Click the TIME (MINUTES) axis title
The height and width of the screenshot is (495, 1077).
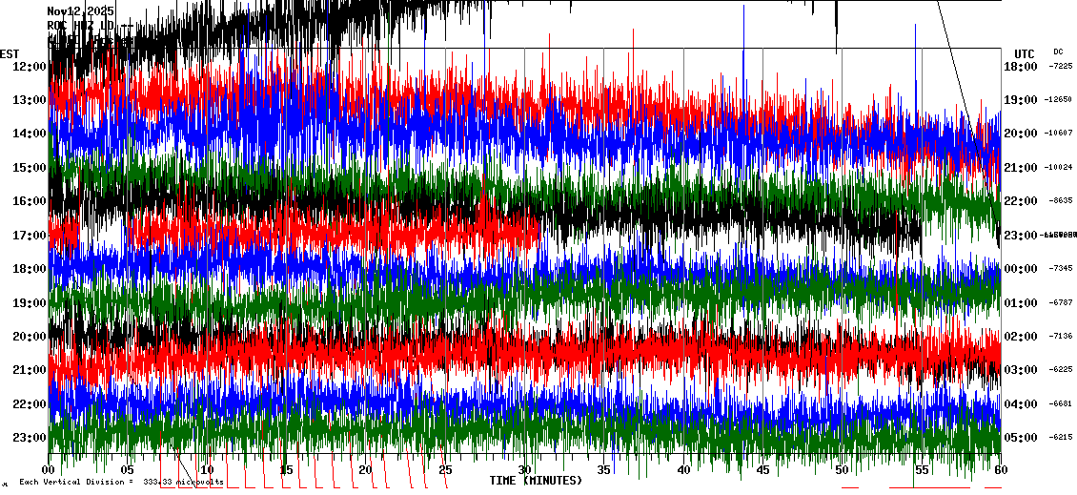pyautogui.click(x=536, y=481)
